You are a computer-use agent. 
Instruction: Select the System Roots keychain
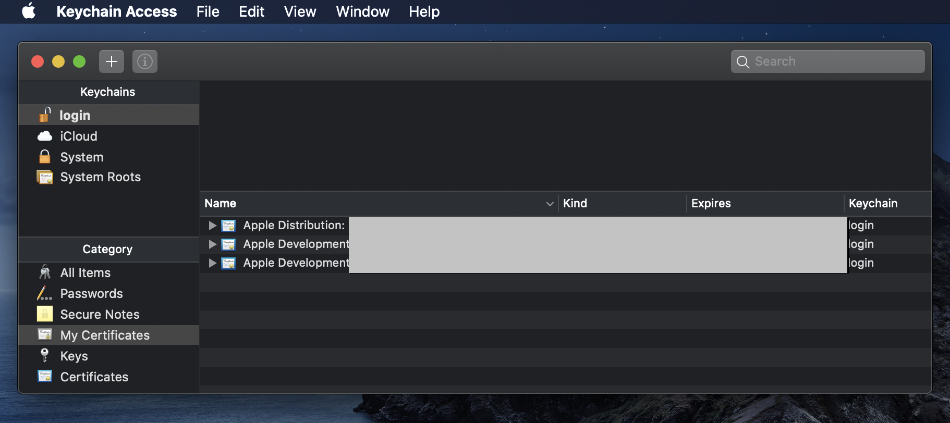pos(109,177)
